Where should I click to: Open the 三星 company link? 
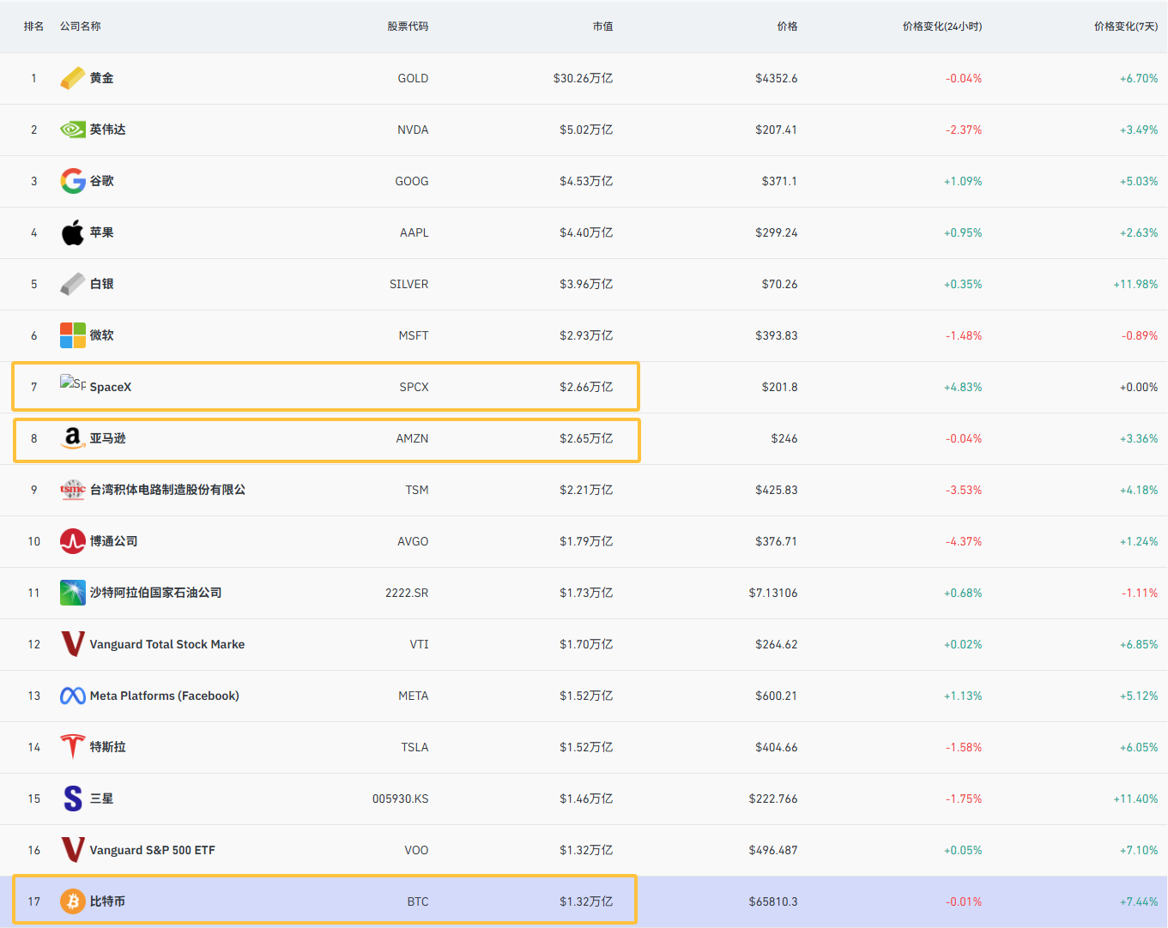102,798
